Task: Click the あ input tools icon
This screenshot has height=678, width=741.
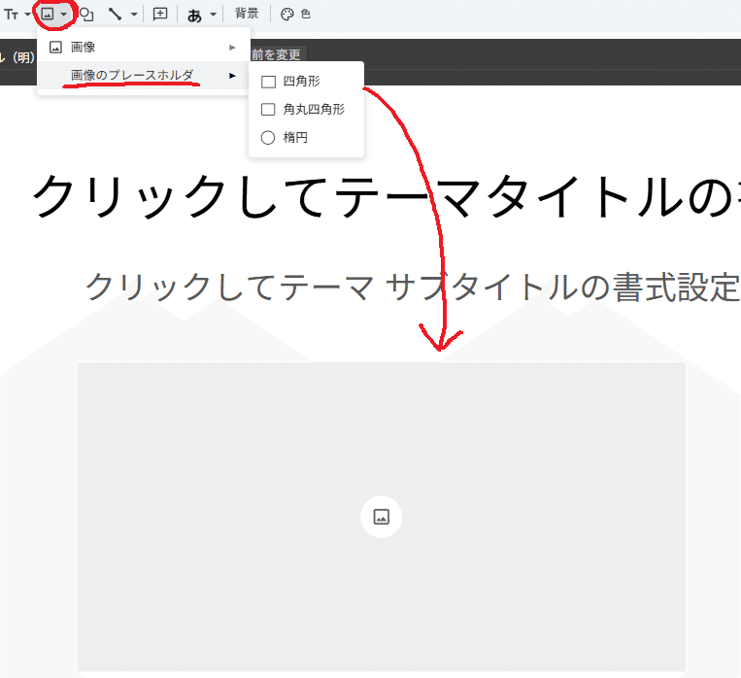Action: point(194,16)
